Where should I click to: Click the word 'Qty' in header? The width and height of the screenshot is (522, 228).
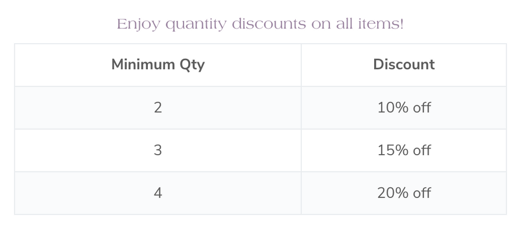point(192,65)
